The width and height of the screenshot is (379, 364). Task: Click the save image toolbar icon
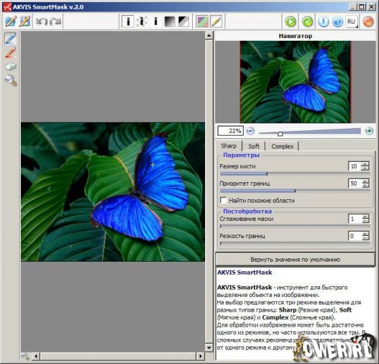click(24, 22)
